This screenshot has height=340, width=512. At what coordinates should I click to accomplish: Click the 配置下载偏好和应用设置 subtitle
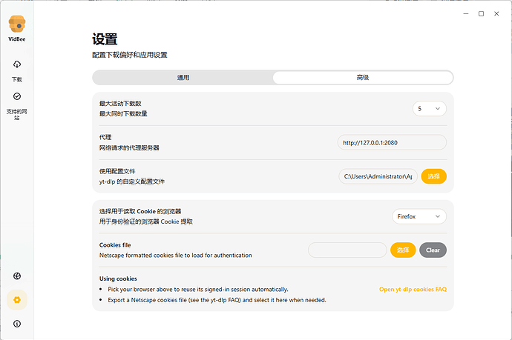pyautogui.click(x=130, y=55)
